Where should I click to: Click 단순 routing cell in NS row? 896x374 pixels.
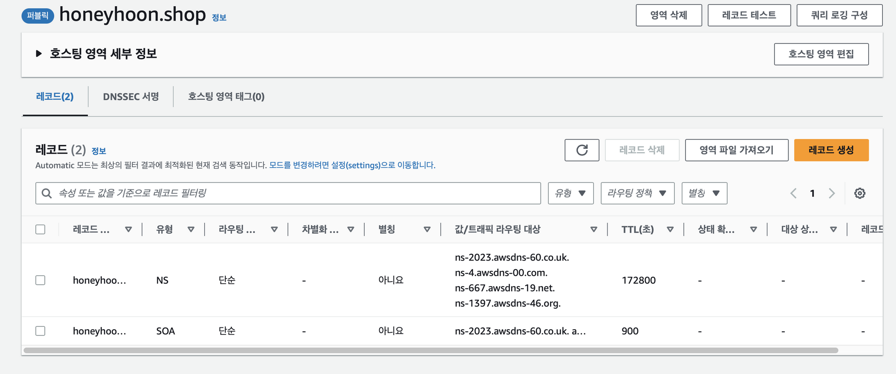pyautogui.click(x=227, y=280)
